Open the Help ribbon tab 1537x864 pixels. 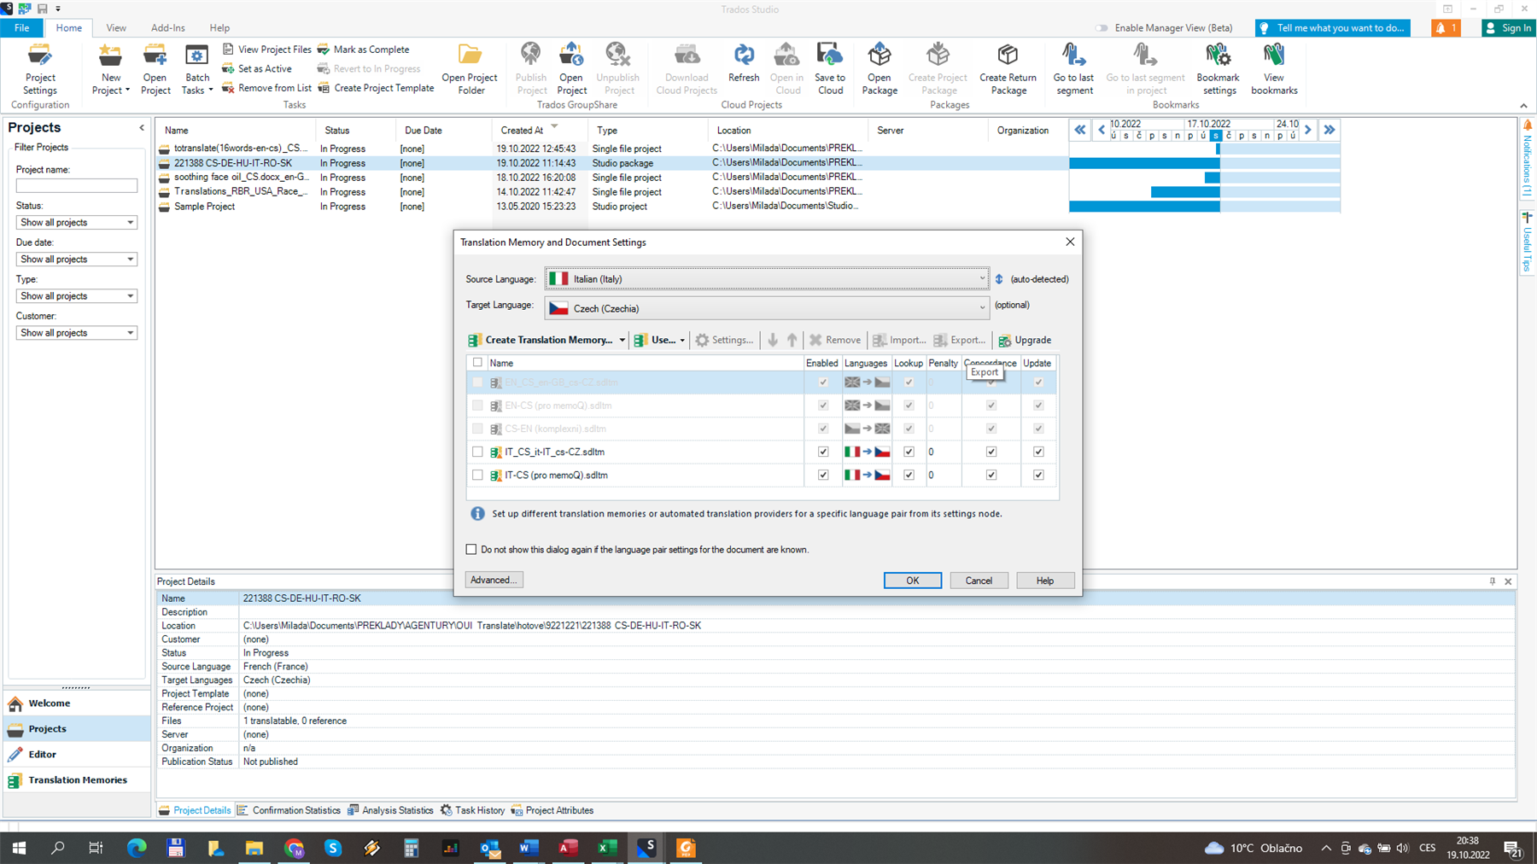point(219,28)
